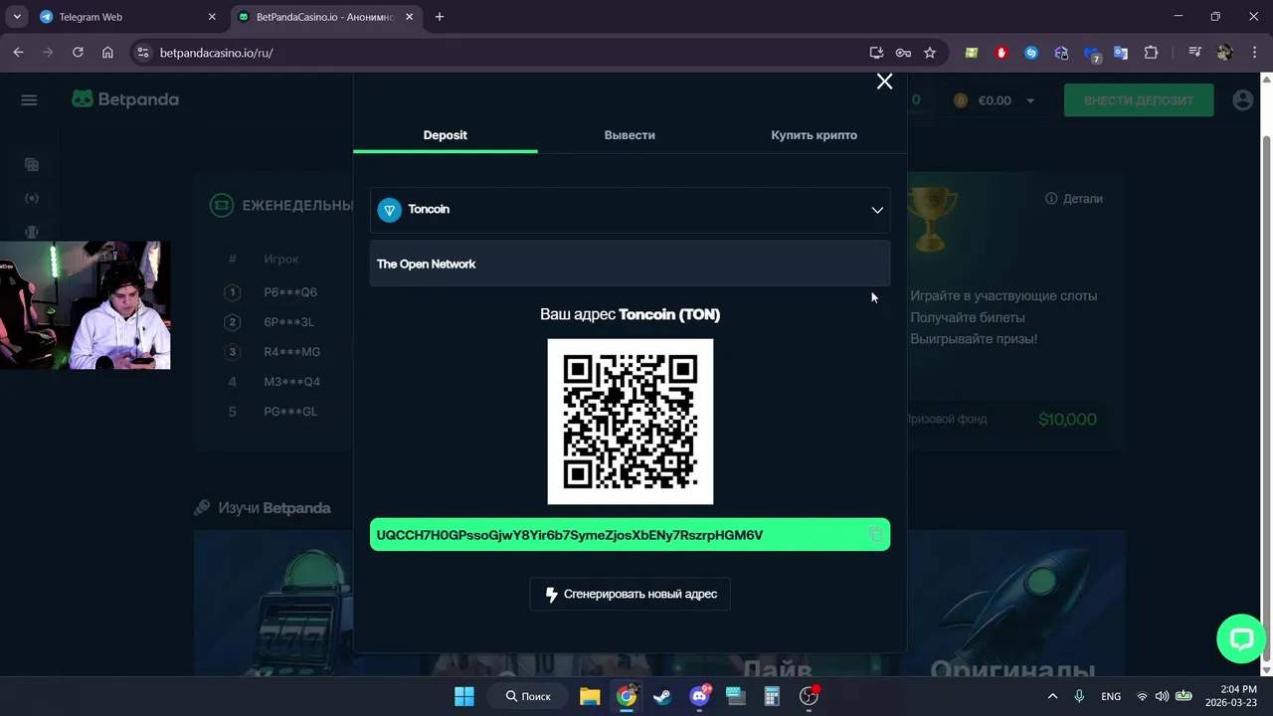This screenshot has height=716, width=1273.
Task: Bookmark this page with star
Action: click(930, 53)
